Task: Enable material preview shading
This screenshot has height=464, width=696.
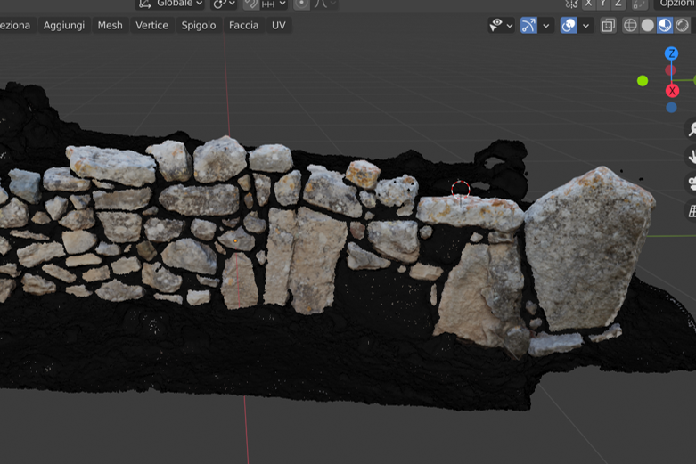Action: [x=665, y=25]
